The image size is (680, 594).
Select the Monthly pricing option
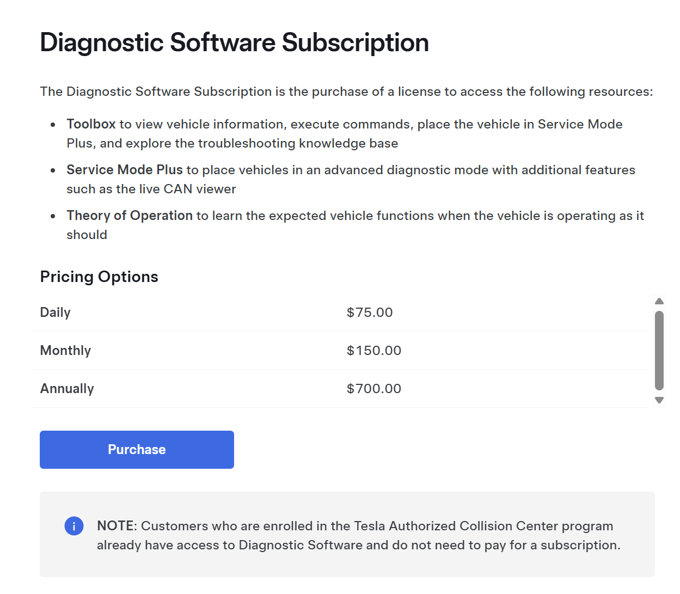tap(65, 351)
